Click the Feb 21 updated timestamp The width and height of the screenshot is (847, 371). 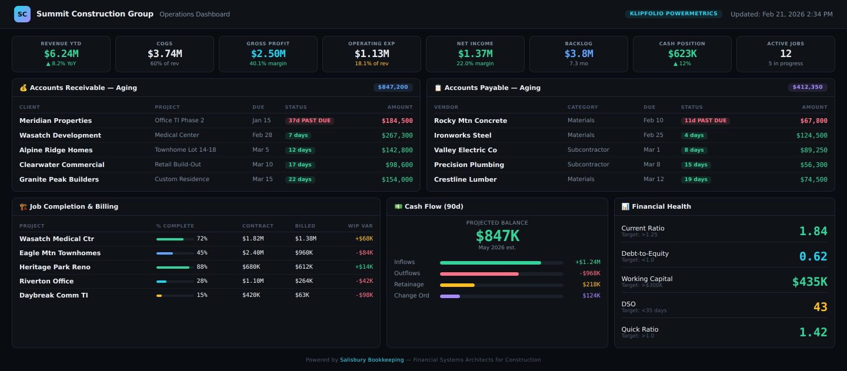coord(782,14)
